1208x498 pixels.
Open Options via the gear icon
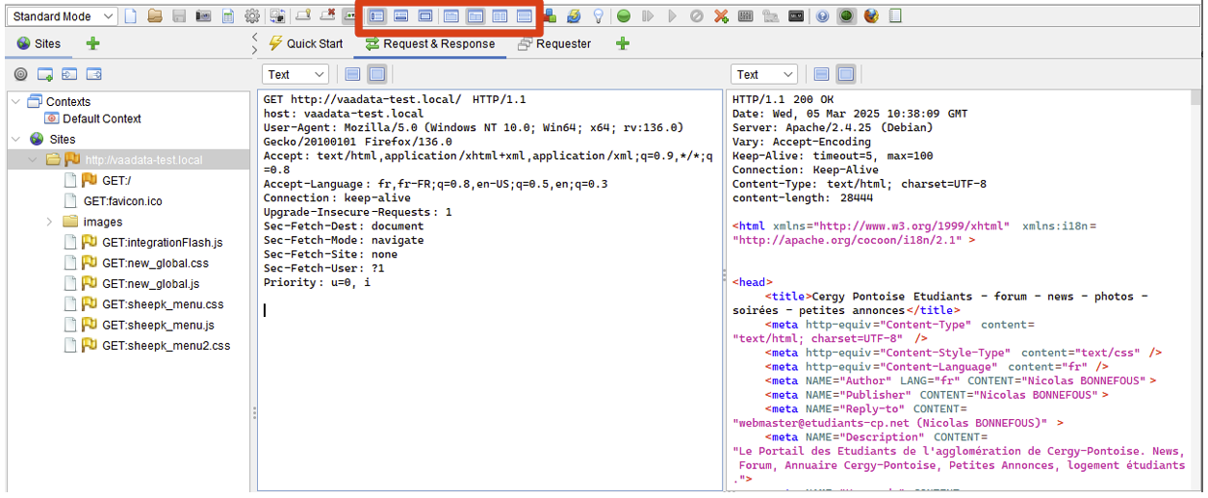[252, 16]
